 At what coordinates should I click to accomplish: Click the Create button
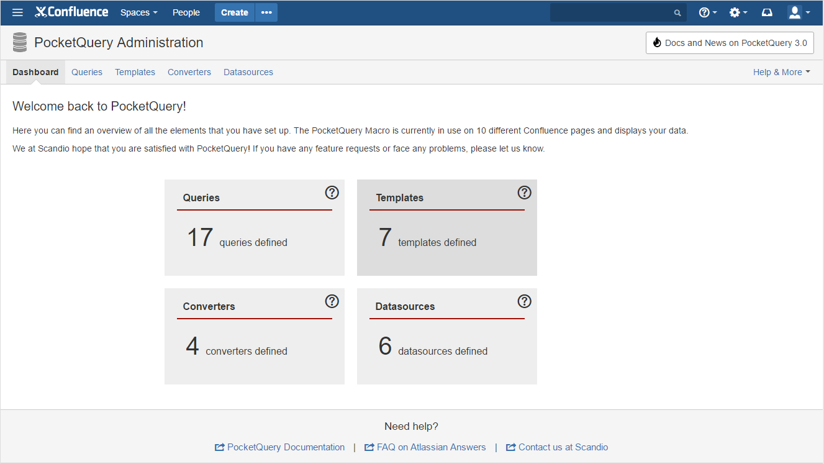235,12
